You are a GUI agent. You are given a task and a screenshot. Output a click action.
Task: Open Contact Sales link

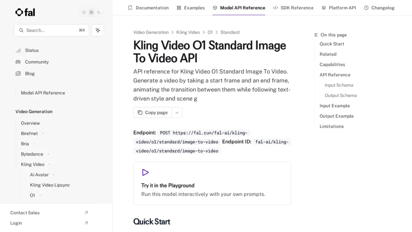(x=25, y=213)
